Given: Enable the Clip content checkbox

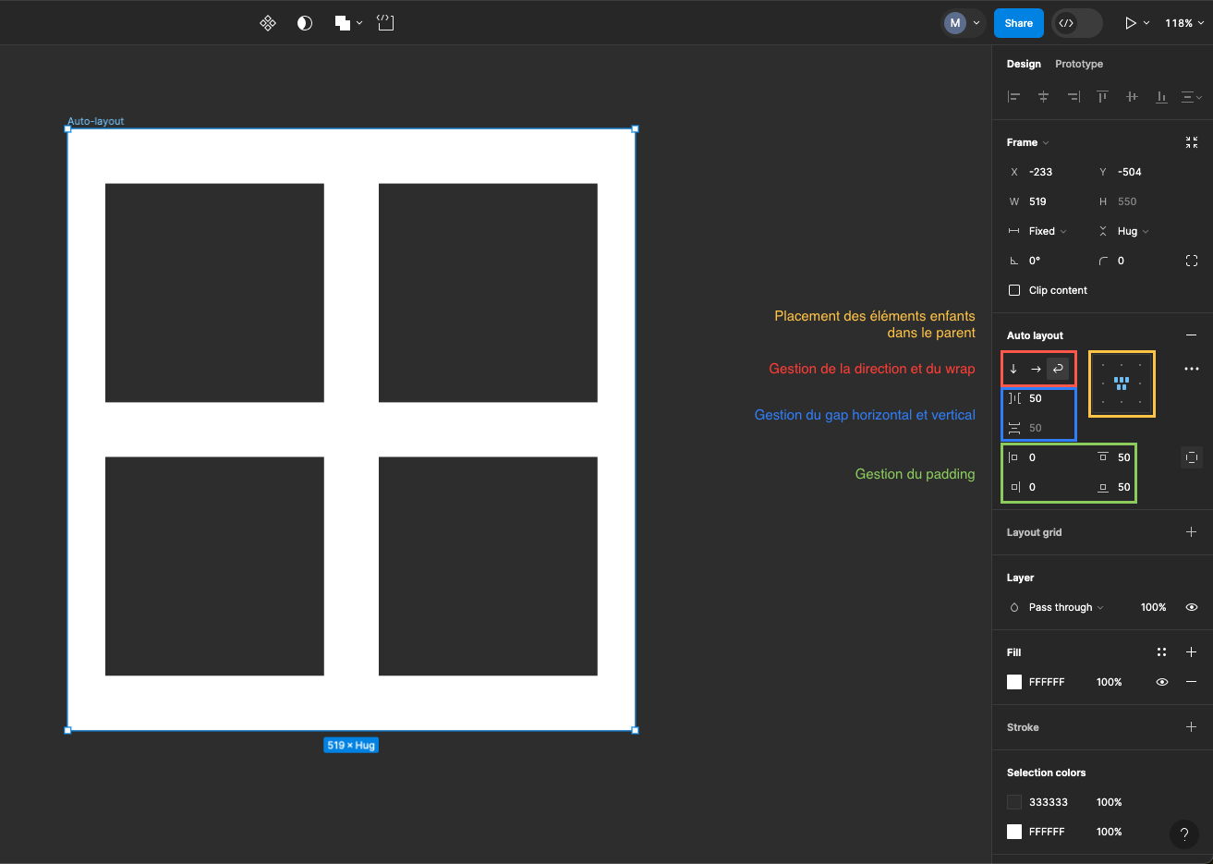Looking at the screenshot, I should (1013, 289).
